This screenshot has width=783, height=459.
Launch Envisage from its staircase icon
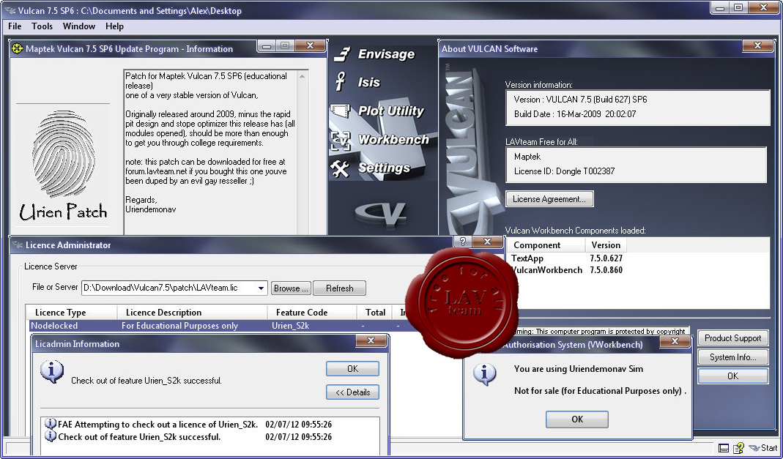pos(342,54)
